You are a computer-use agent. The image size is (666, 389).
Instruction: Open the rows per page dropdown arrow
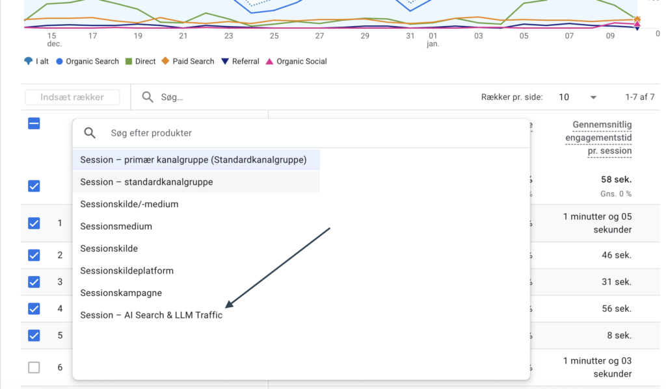click(593, 97)
